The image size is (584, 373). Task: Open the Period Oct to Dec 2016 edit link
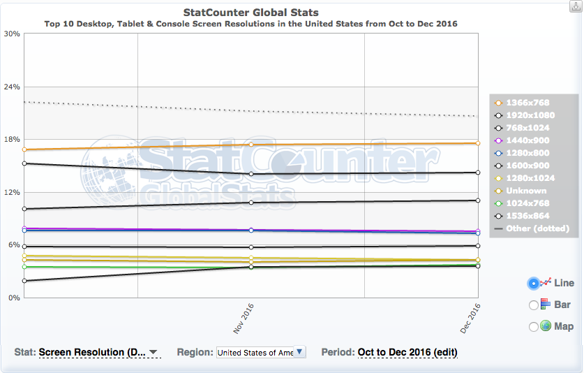[407, 352]
